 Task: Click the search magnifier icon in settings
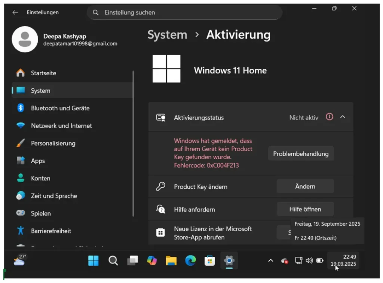click(95, 12)
